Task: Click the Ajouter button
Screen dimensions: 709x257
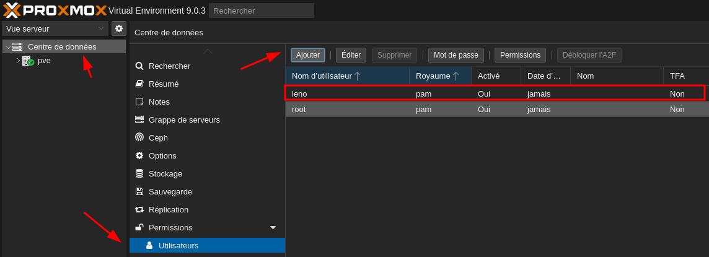Action: 308,55
